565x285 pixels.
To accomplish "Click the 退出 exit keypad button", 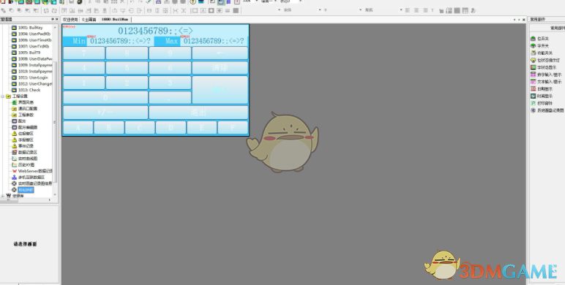I will tap(198, 113).
